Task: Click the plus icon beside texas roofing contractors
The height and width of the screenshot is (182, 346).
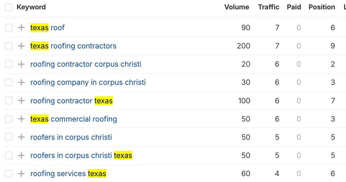Action: [x=21, y=46]
